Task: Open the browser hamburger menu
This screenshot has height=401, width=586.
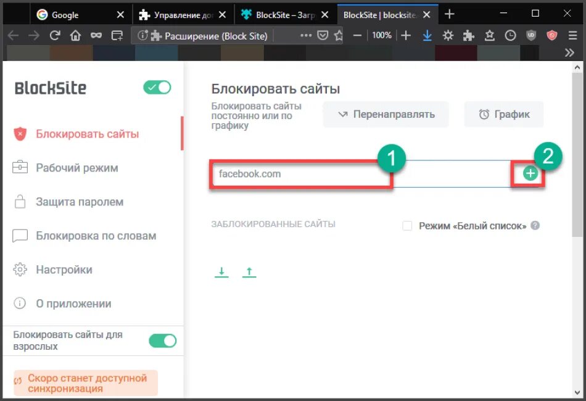Action: coord(572,36)
